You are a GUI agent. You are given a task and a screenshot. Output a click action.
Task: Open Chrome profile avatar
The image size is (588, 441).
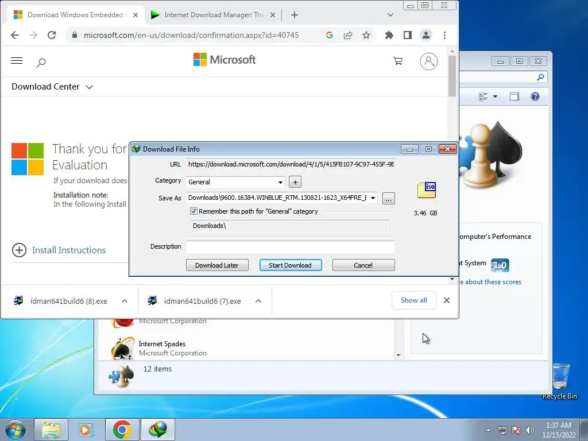pyautogui.click(x=426, y=35)
